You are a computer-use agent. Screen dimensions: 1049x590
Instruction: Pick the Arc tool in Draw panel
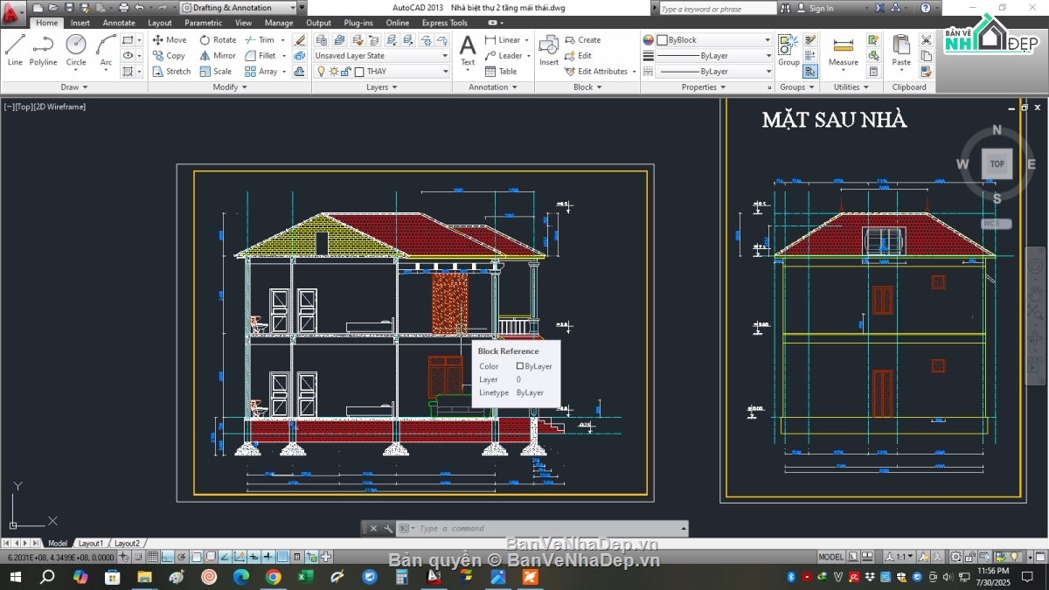click(106, 50)
